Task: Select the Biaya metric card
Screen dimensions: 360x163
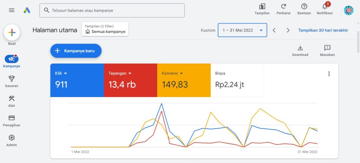Action: pyautogui.click(x=237, y=80)
